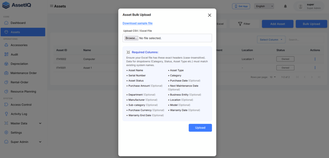Click the Owned status of ITH1001

click(x=285, y=68)
